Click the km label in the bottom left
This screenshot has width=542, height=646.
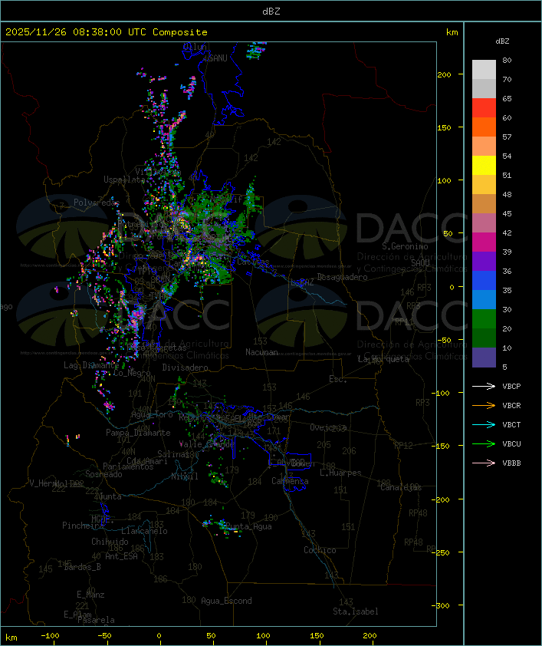(11, 638)
